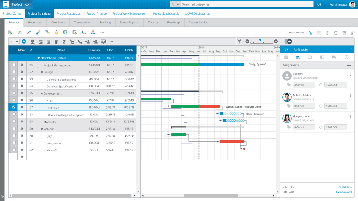Click the trash delete task icon
This screenshot has width=358, height=201.
[x=56, y=42]
